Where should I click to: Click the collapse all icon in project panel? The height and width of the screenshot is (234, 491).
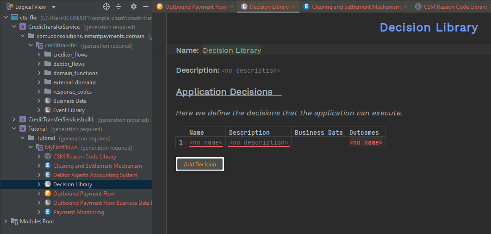coord(118,7)
